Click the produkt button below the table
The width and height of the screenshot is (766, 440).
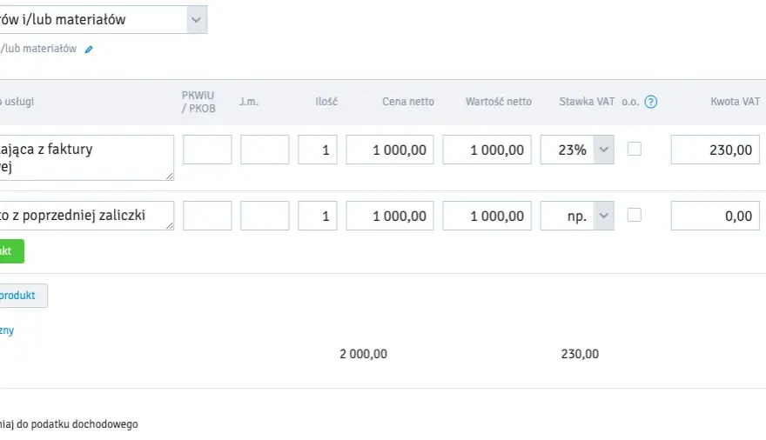[24, 296]
